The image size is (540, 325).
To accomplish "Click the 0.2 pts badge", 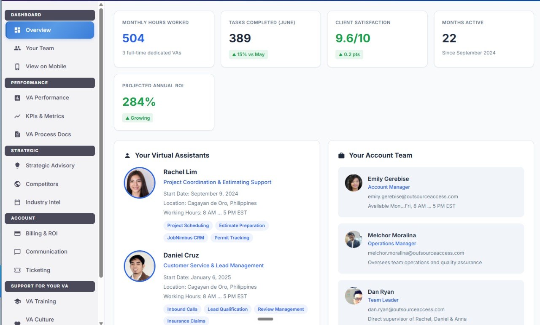I will [349, 54].
